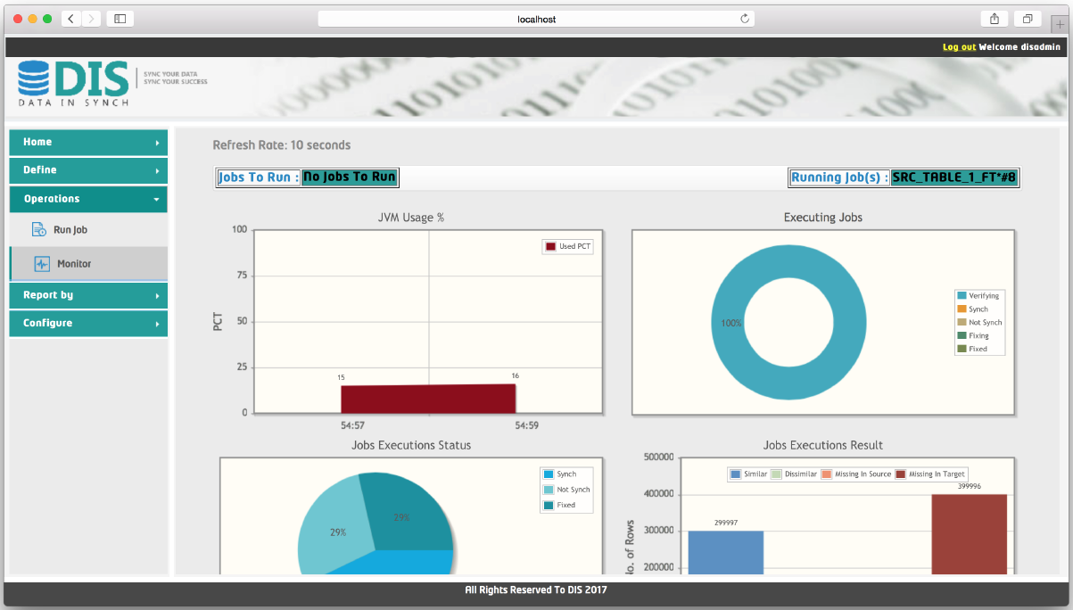Click All Rights Reserved To DIS 2017

tap(536, 590)
